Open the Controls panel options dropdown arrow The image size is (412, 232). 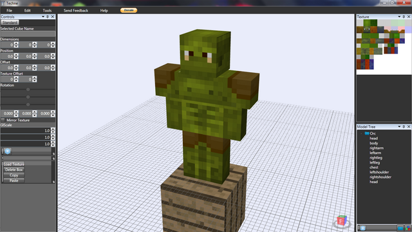coord(43,17)
